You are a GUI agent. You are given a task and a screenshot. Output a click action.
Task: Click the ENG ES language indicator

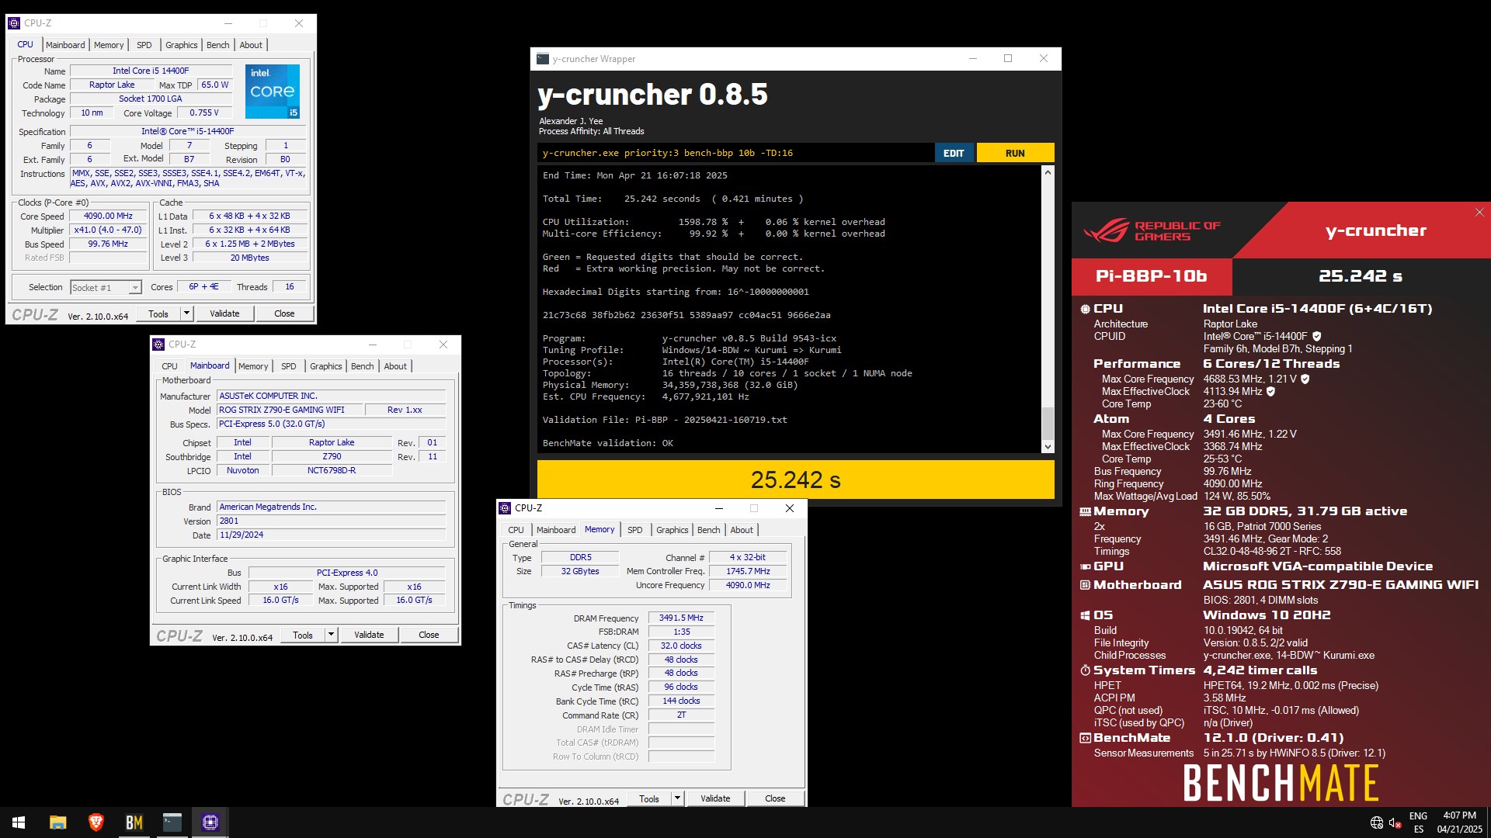click(1418, 822)
